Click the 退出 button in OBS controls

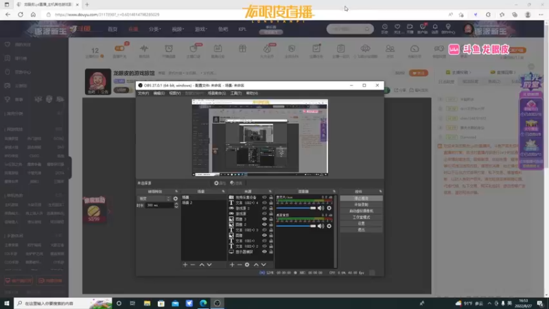(x=362, y=230)
